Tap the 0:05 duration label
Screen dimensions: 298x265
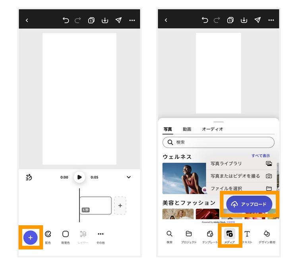(x=94, y=177)
